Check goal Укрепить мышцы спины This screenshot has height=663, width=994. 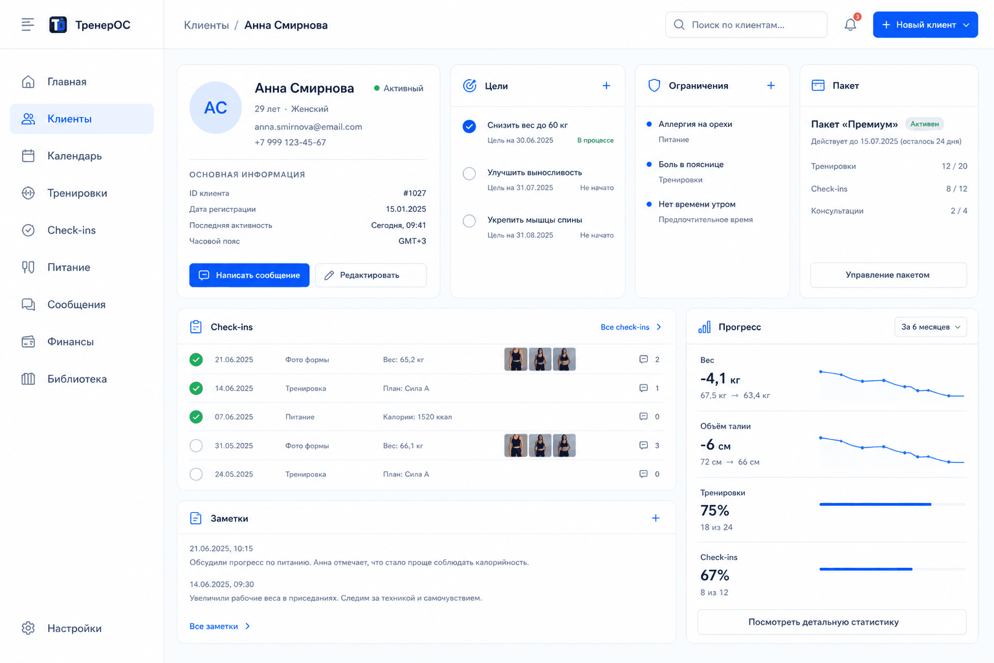click(469, 221)
